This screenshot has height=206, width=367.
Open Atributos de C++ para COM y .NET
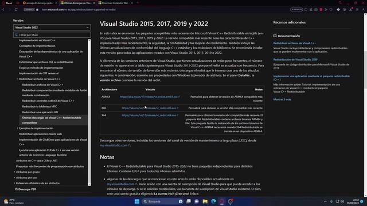(37, 161)
